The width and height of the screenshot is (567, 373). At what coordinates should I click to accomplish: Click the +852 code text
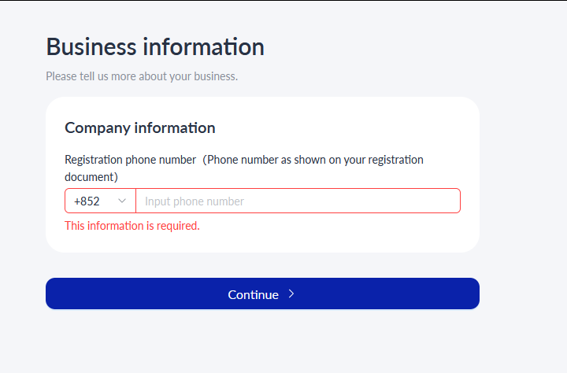87,201
